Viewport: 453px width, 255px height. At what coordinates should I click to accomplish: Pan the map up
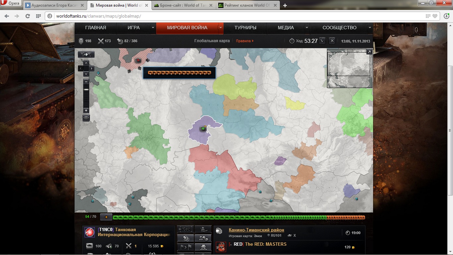pyautogui.click(x=86, y=63)
